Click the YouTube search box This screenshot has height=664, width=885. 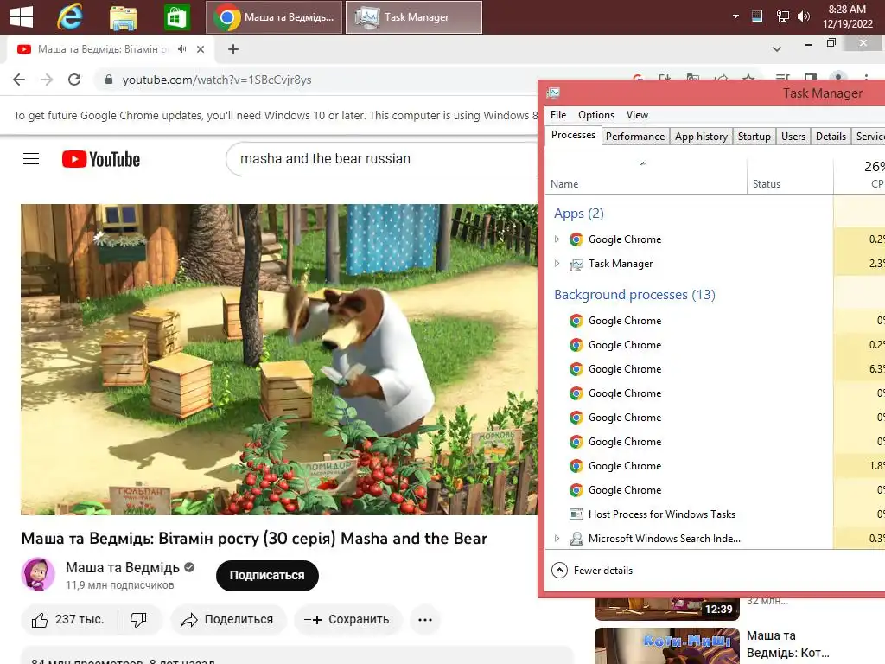coord(381,159)
